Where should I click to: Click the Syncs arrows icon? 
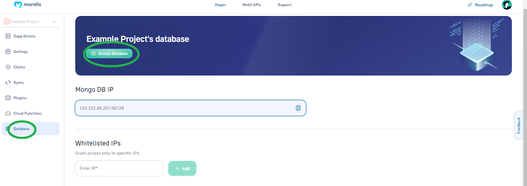(8, 83)
